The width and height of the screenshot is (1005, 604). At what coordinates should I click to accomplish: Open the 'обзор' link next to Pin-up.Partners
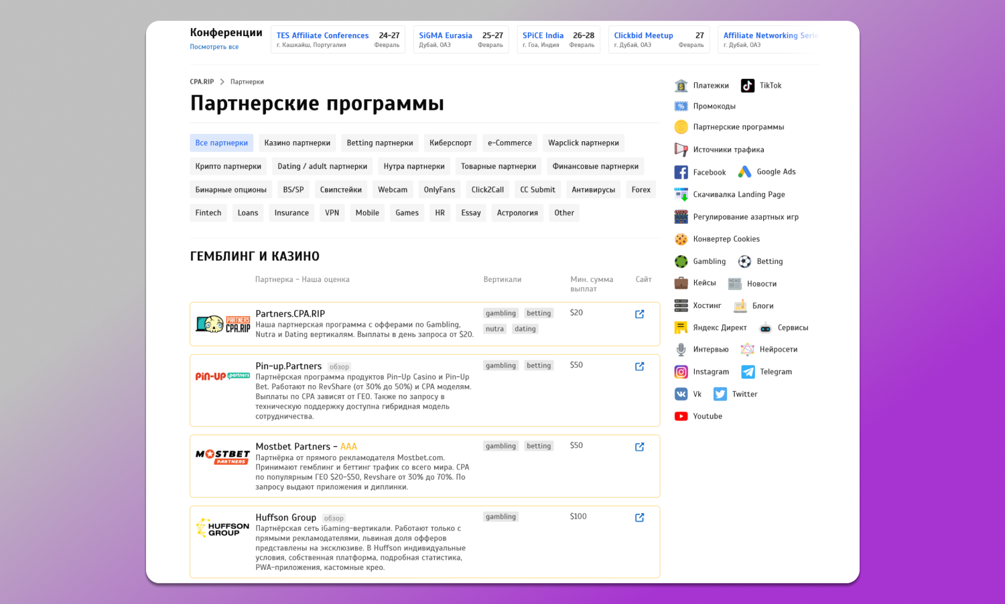(339, 366)
